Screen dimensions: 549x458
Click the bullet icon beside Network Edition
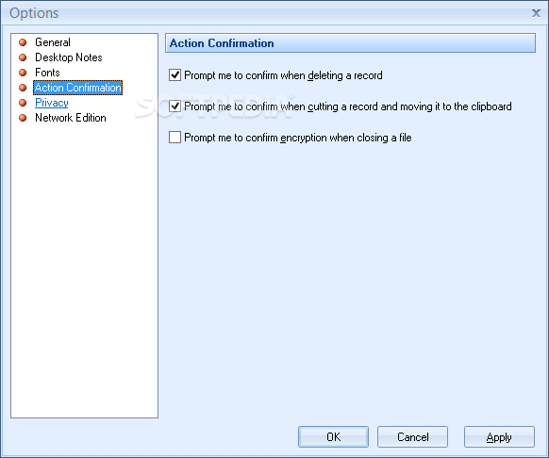(23, 118)
